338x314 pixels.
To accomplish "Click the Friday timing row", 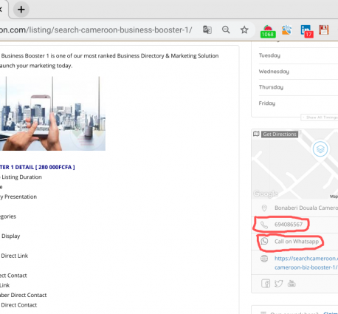I will (x=298, y=103).
